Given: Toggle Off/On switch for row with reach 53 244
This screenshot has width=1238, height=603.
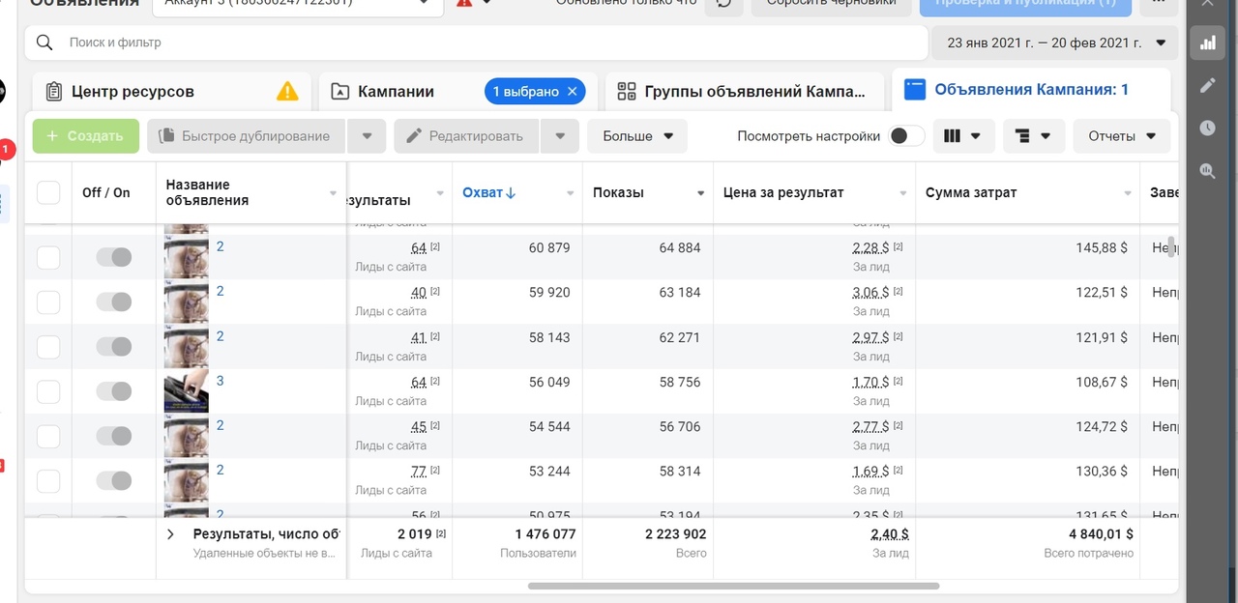Looking at the screenshot, I should click(x=114, y=480).
